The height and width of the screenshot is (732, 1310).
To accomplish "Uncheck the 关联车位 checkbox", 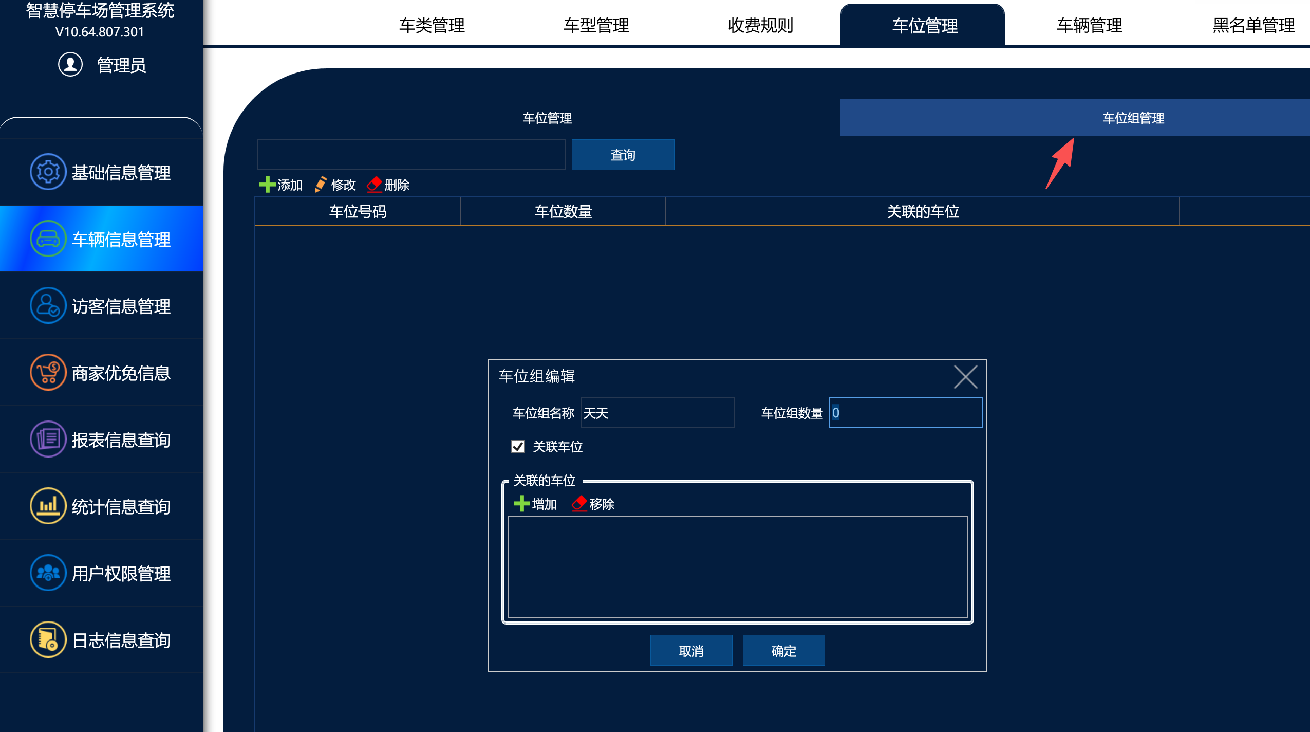I will point(518,446).
